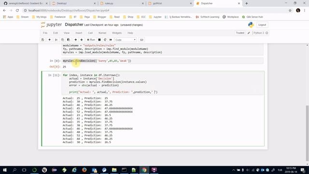Click the Jupyter logo
Screen dimensions: 309x174
pyautogui.click(x=51, y=25)
